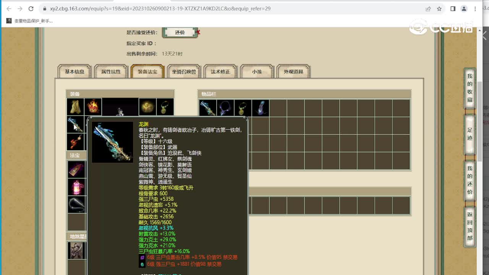489x275 pixels.
Task: Go back using the browser back arrow
Action: pos(9,8)
